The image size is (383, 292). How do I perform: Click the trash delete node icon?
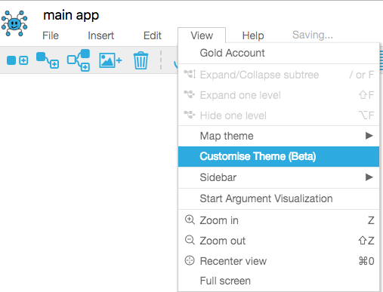pos(141,60)
